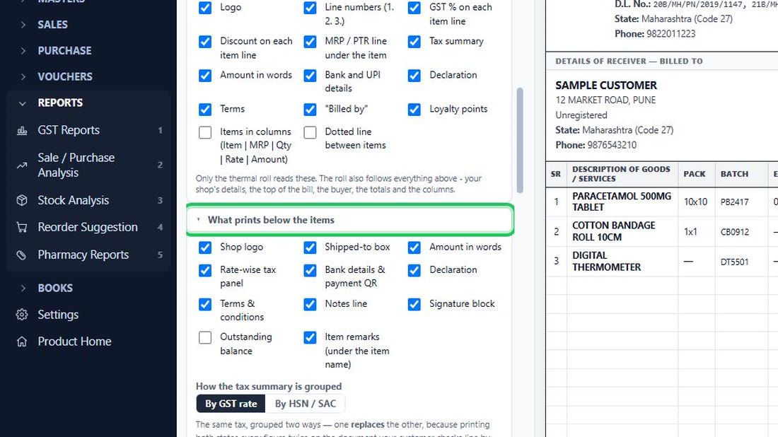Image resolution: width=778 pixels, height=437 pixels.
Task: Uncheck MRP / PTR line under the item
Action: 310,42
